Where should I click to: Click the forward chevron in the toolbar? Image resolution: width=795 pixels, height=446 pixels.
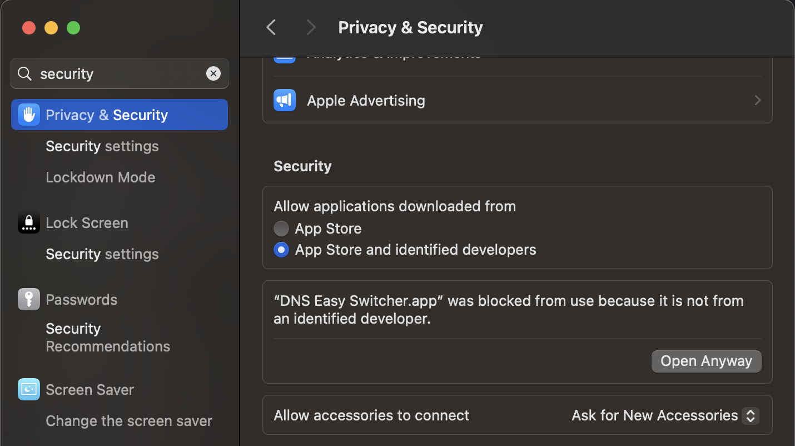coord(311,27)
